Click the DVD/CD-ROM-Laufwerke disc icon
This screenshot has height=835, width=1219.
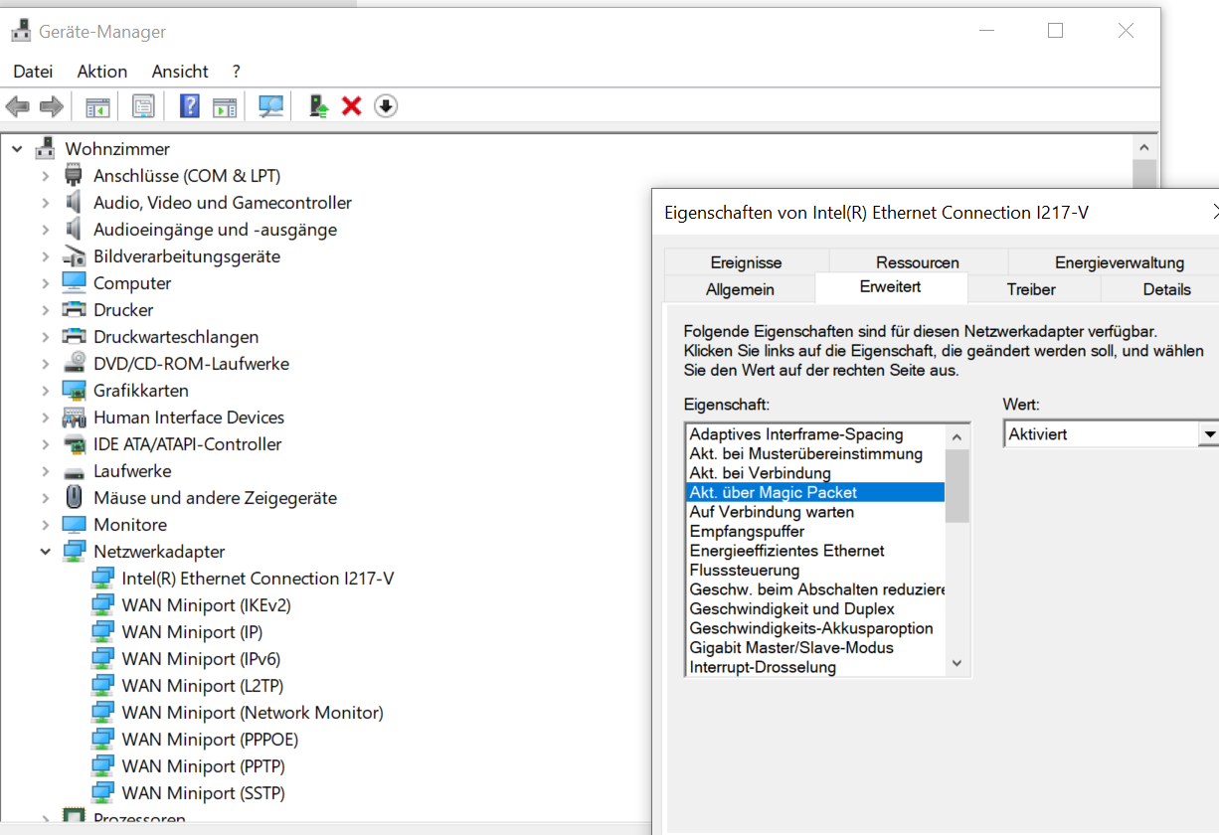74,363
